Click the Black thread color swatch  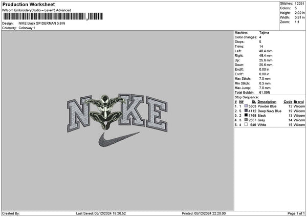pyautogui.click(x=246, y=115)
